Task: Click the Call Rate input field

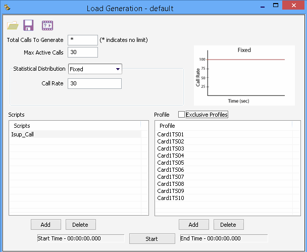Action: pos(94,83)
